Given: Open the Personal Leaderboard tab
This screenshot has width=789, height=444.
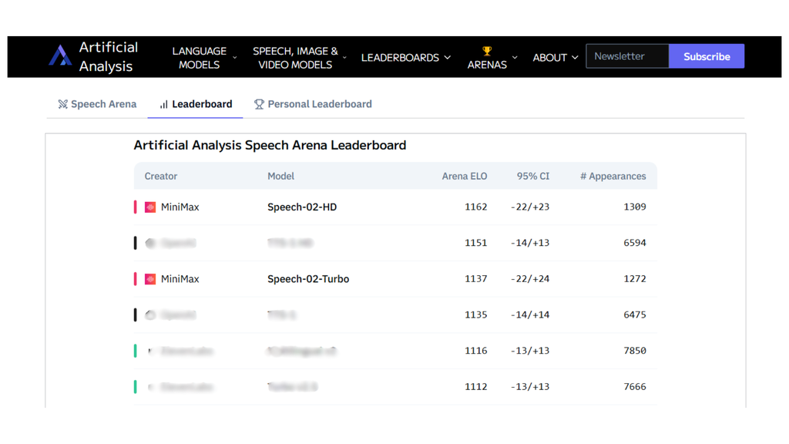Looking at the screenshot, I should point(313,104).
